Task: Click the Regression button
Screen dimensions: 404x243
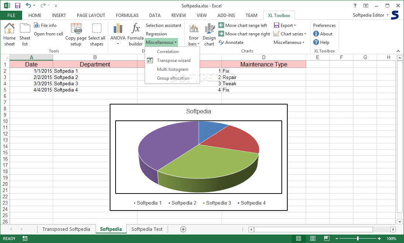Action: pos(156,34)
